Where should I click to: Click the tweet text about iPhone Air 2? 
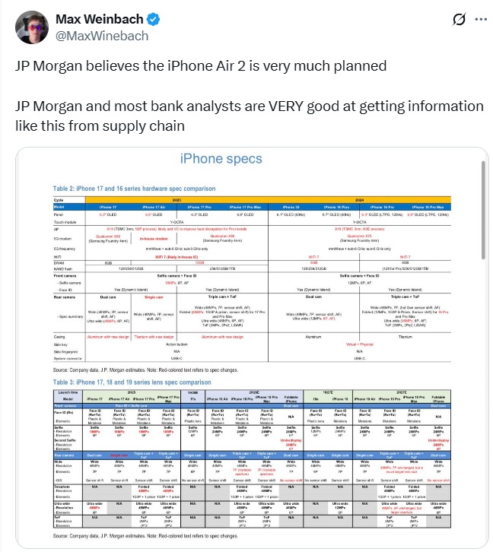coord(201,65)
